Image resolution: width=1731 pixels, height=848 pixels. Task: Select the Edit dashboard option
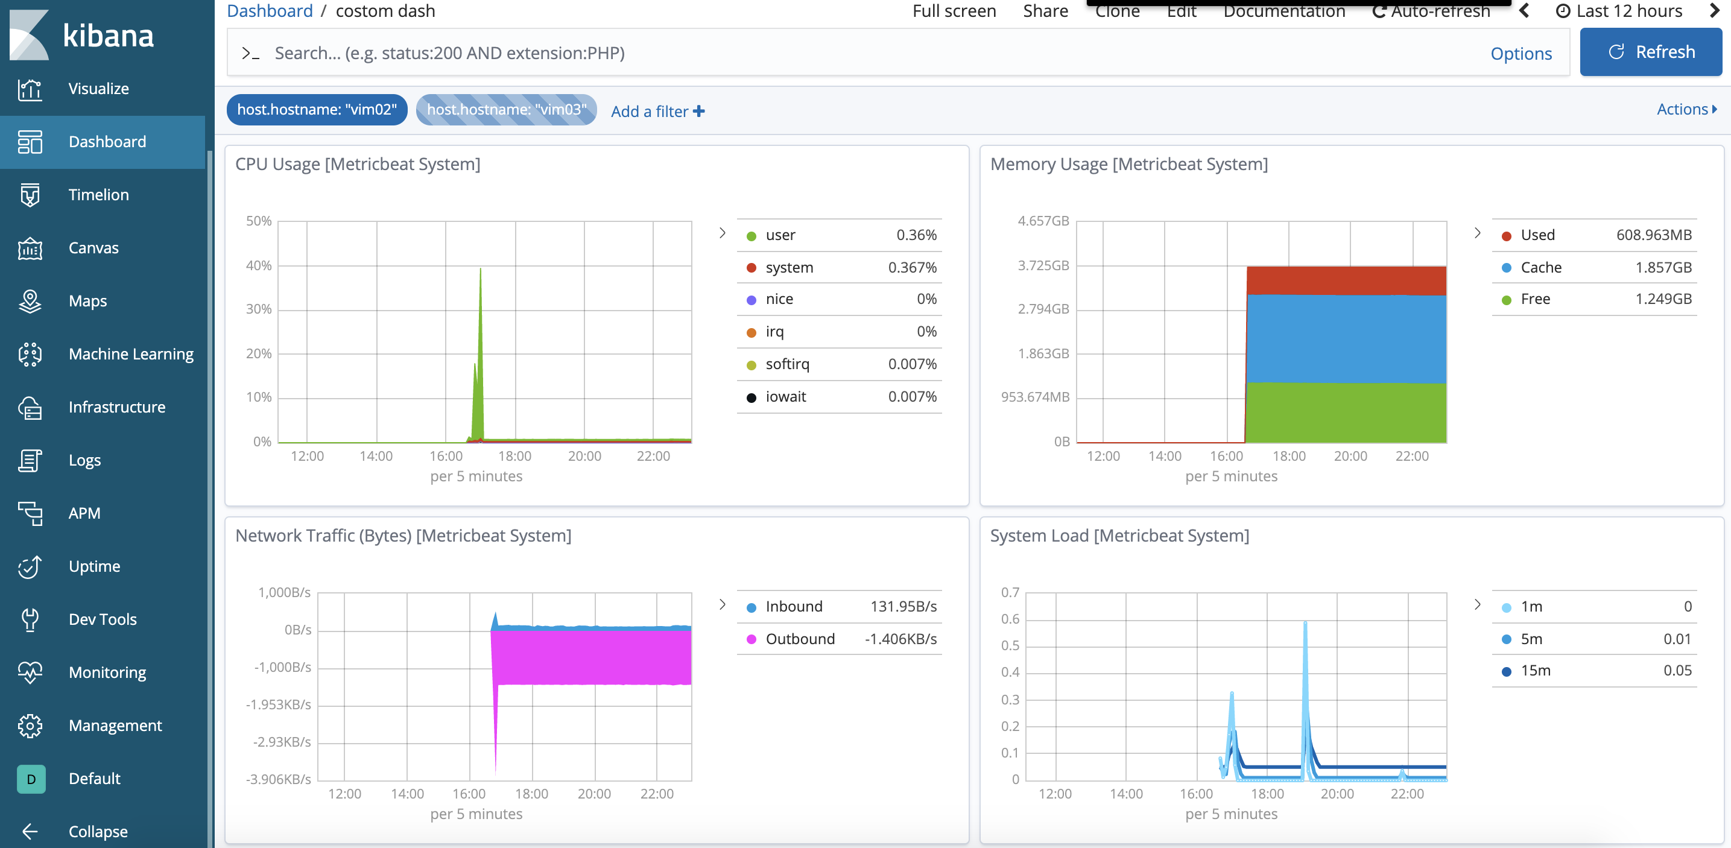[1183, 12]
